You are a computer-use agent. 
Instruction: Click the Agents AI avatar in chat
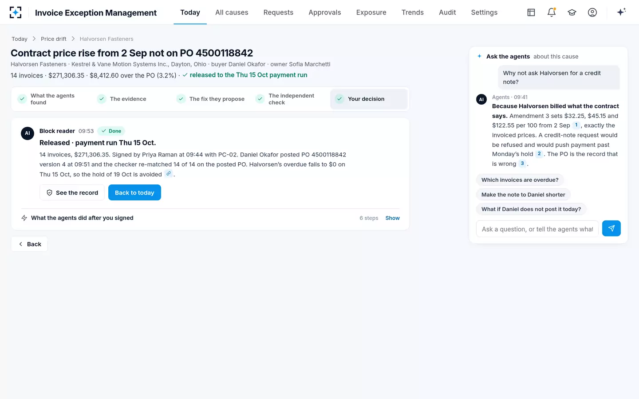(481, 99)
